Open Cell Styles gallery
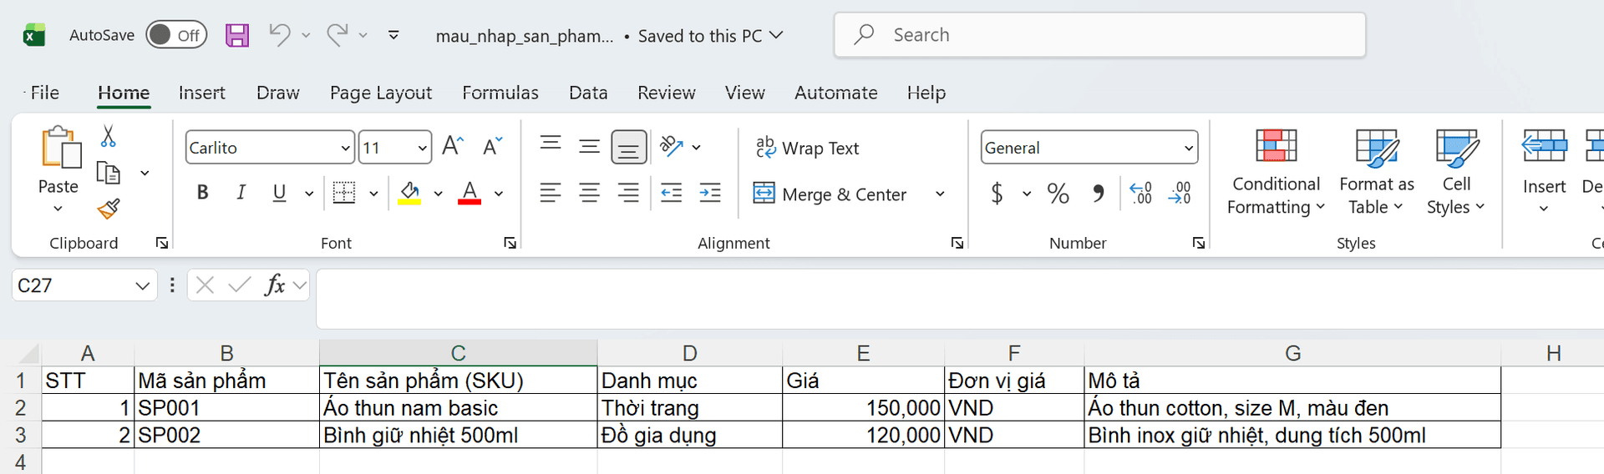 tap(1456, 173)
